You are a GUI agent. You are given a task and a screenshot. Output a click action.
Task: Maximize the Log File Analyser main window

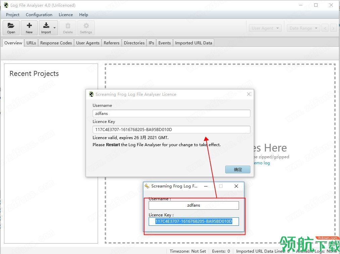(x=316, y=5)
